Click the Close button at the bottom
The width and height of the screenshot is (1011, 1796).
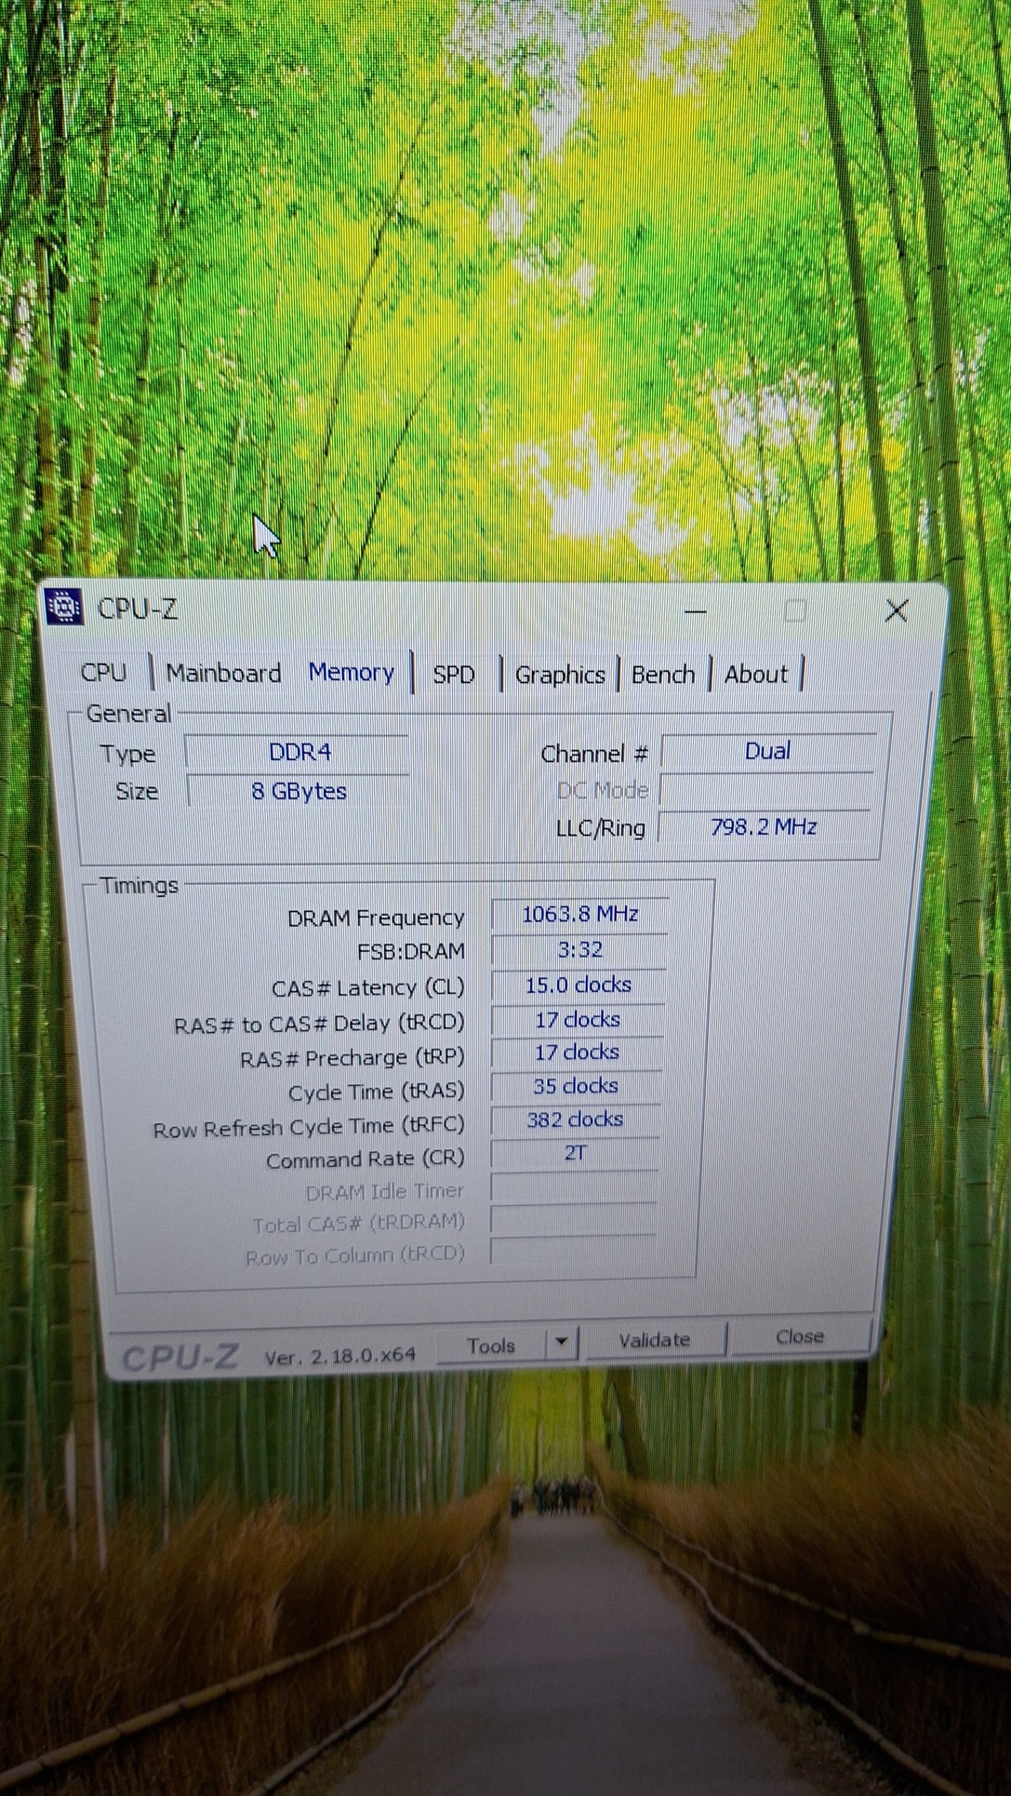coord(800,1336)
